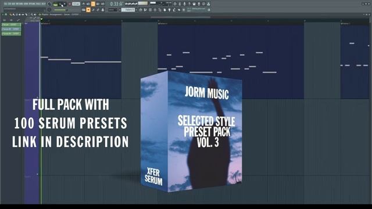Open the PATTERNS menu
This screenshot has height=209, width=372.
[19, 4]
